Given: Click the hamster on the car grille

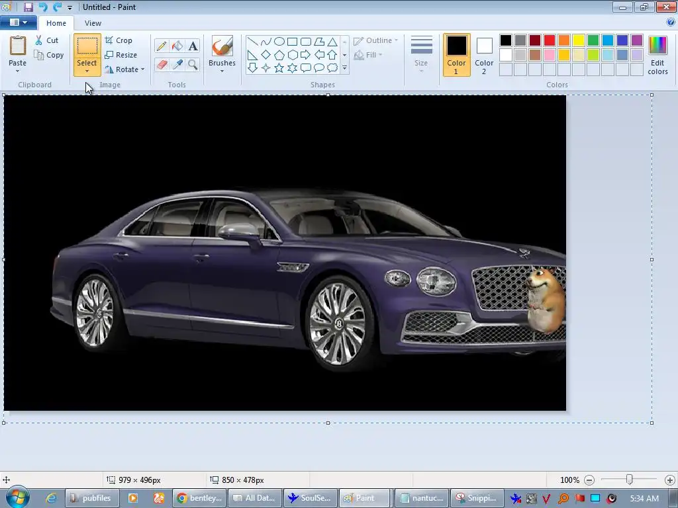Looking at the screenshot, I should pos(546,300).
